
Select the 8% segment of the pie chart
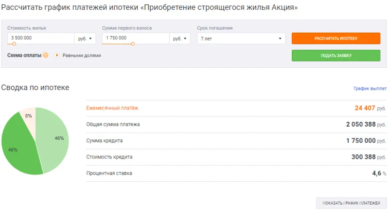click(x=28, y=116)
